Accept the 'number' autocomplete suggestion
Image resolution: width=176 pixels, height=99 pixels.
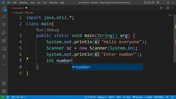pyautogui.click(x=108, y=67)
